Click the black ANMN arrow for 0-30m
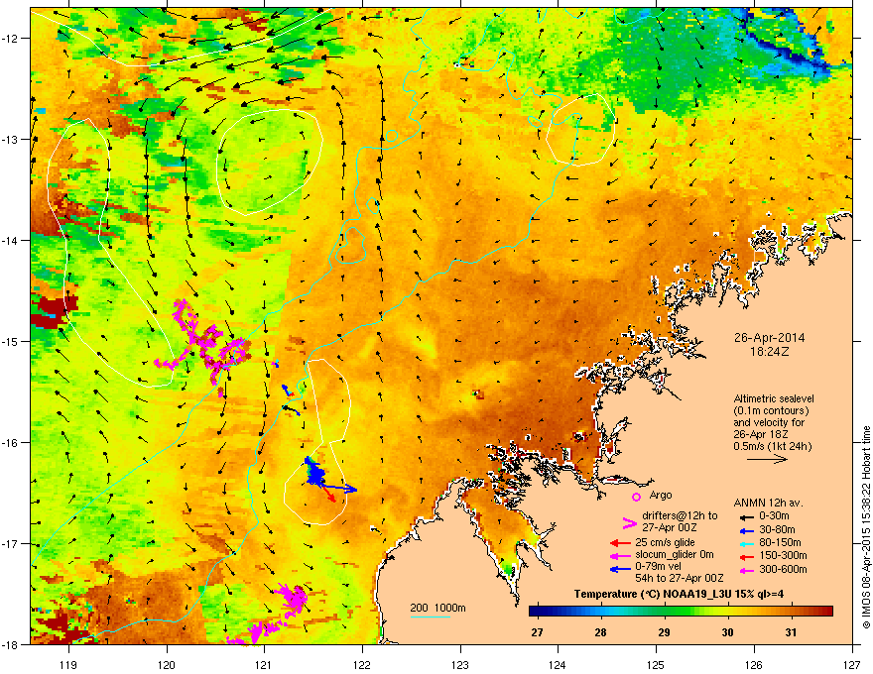Screen dimensions: 873x674 (x=747, y=517)
